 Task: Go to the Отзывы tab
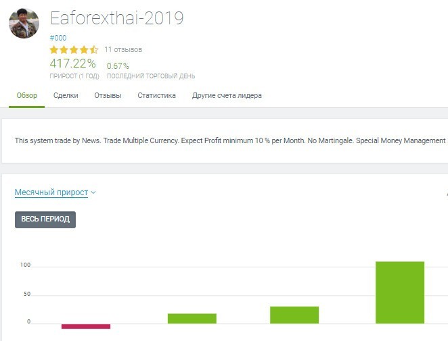(x=108, y=95)
